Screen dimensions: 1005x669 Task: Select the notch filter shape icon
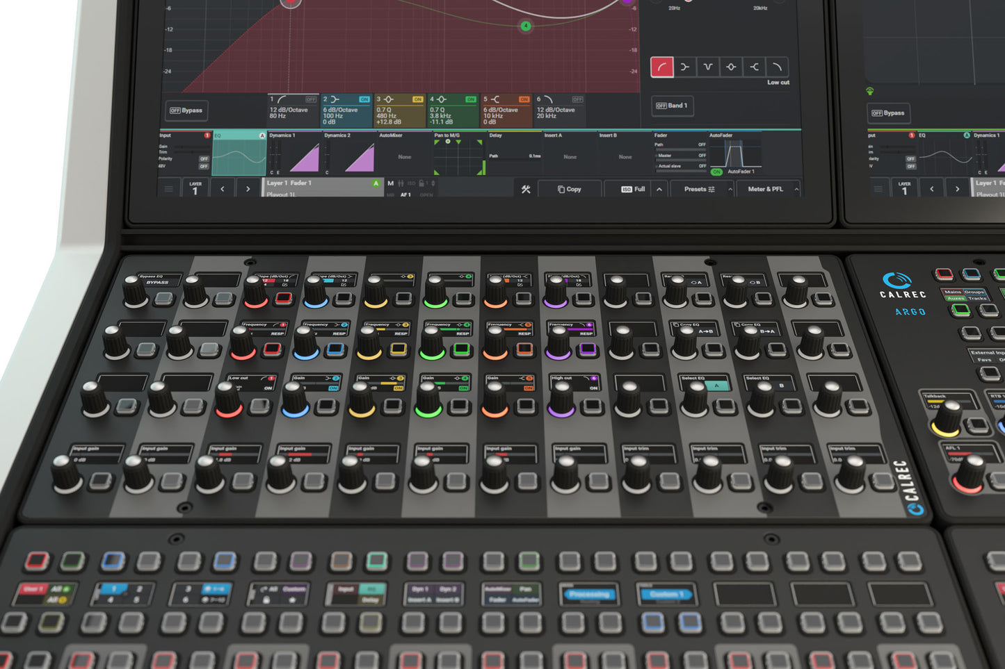pos(708,67)
